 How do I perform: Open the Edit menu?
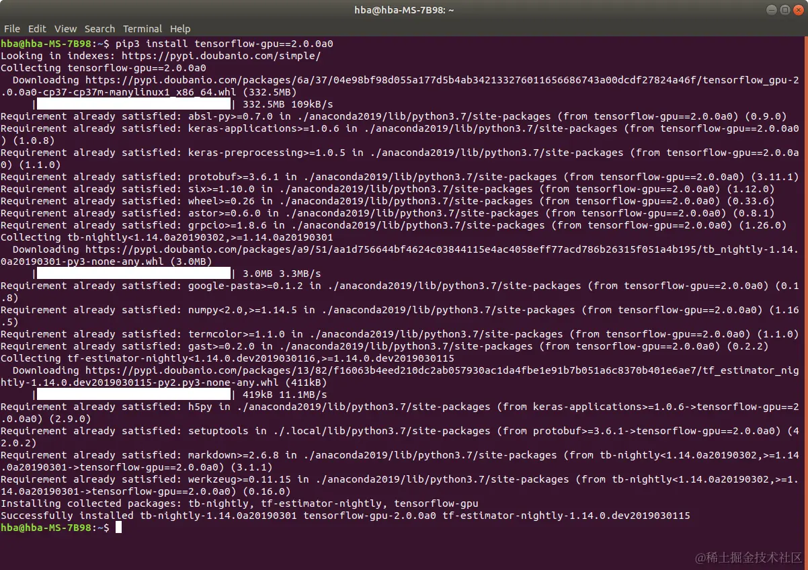coord(37,29)
